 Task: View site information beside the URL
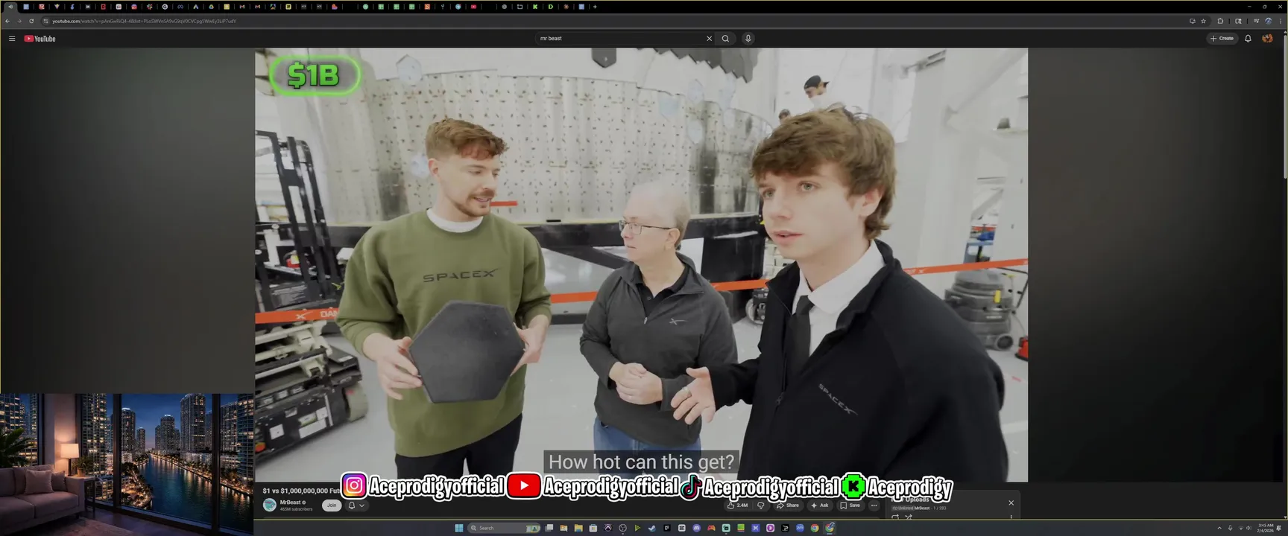[x=46, y=21]
